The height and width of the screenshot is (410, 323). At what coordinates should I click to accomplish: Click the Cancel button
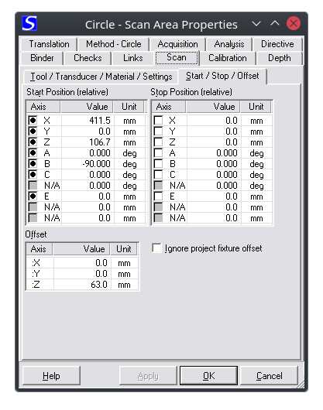(269, 376)
